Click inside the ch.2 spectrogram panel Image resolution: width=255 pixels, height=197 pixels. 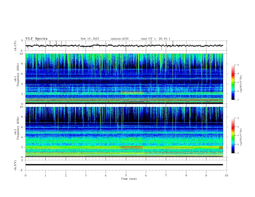(x=124, y=132)
